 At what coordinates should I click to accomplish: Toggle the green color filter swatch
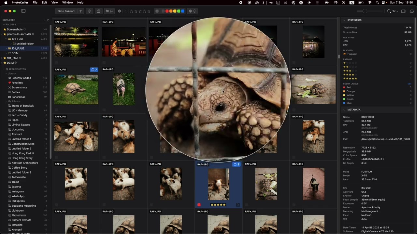179,11
